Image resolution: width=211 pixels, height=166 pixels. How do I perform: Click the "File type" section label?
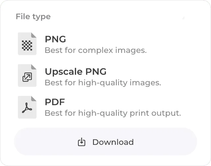coord(33,17)
